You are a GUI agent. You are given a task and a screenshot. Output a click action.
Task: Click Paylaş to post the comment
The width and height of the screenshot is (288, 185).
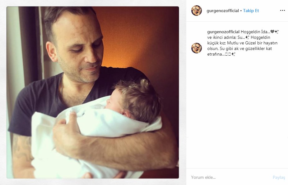click(x=279, y=177)
